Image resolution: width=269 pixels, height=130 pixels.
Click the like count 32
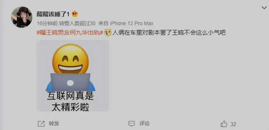pyautogui.click(x=233, y=124)
